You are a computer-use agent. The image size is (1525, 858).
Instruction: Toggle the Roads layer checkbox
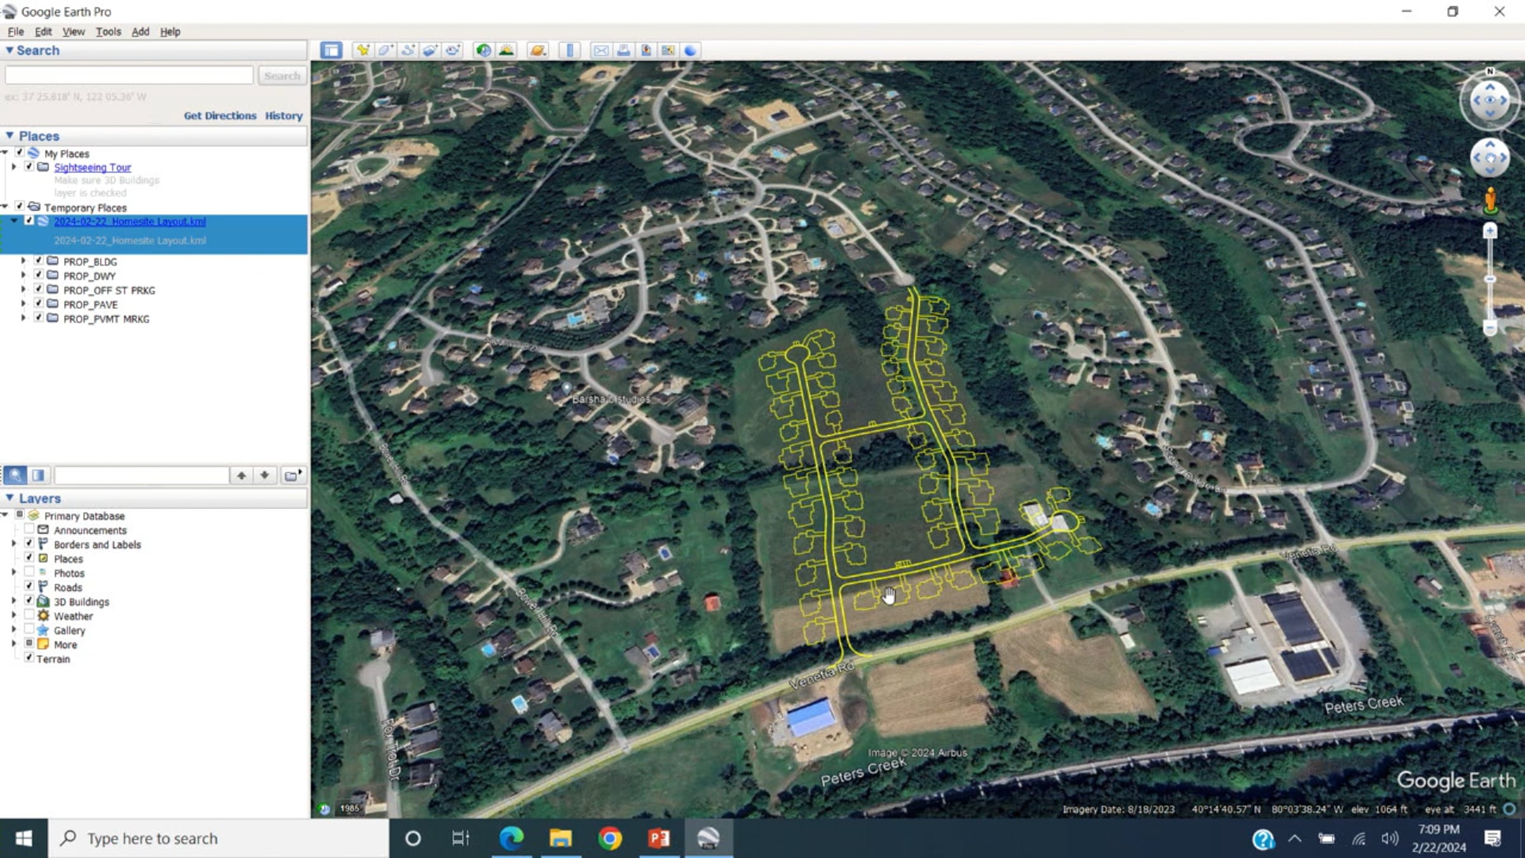pos(29,587)
